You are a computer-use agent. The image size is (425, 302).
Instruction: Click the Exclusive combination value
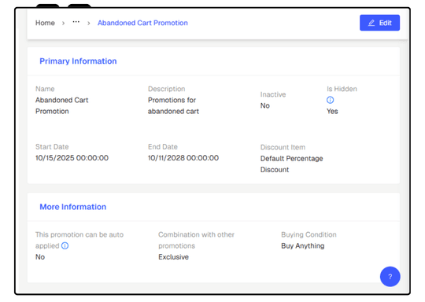point(173,257)
